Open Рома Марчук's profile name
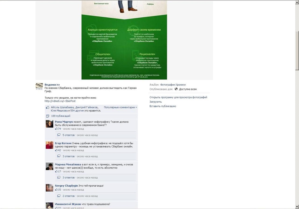 pyautogui.click(x=64, y=122)
